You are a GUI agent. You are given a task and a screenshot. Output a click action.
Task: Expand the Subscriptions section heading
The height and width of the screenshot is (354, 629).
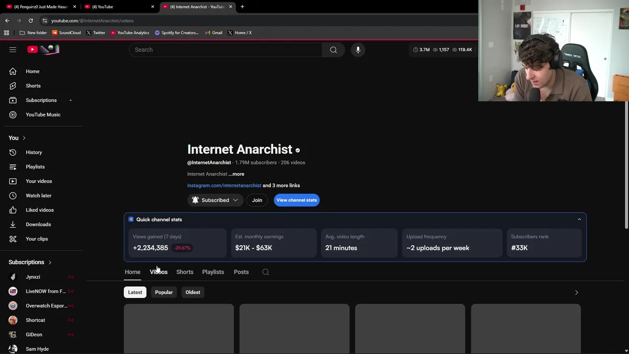[30, 262]
